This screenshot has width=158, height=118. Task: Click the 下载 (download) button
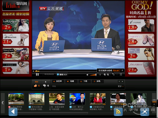[x=84, y=81]
